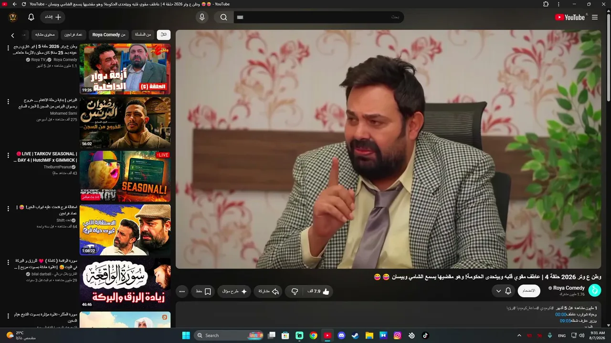Image resolution: width=611 pixels, height=343 pixels.
Task: Click the حفظ save button
Action: (x=203, y=291)
